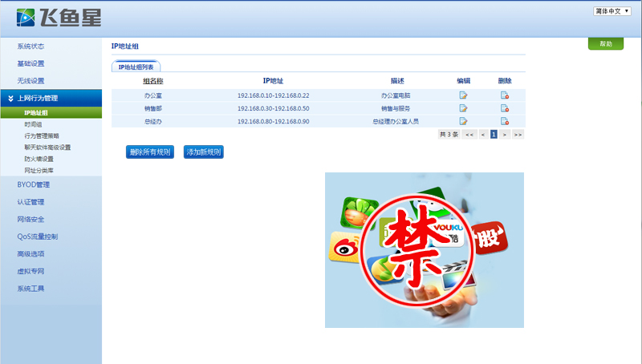
Task: Click the 总经办 group name cell
Action: 153,122
